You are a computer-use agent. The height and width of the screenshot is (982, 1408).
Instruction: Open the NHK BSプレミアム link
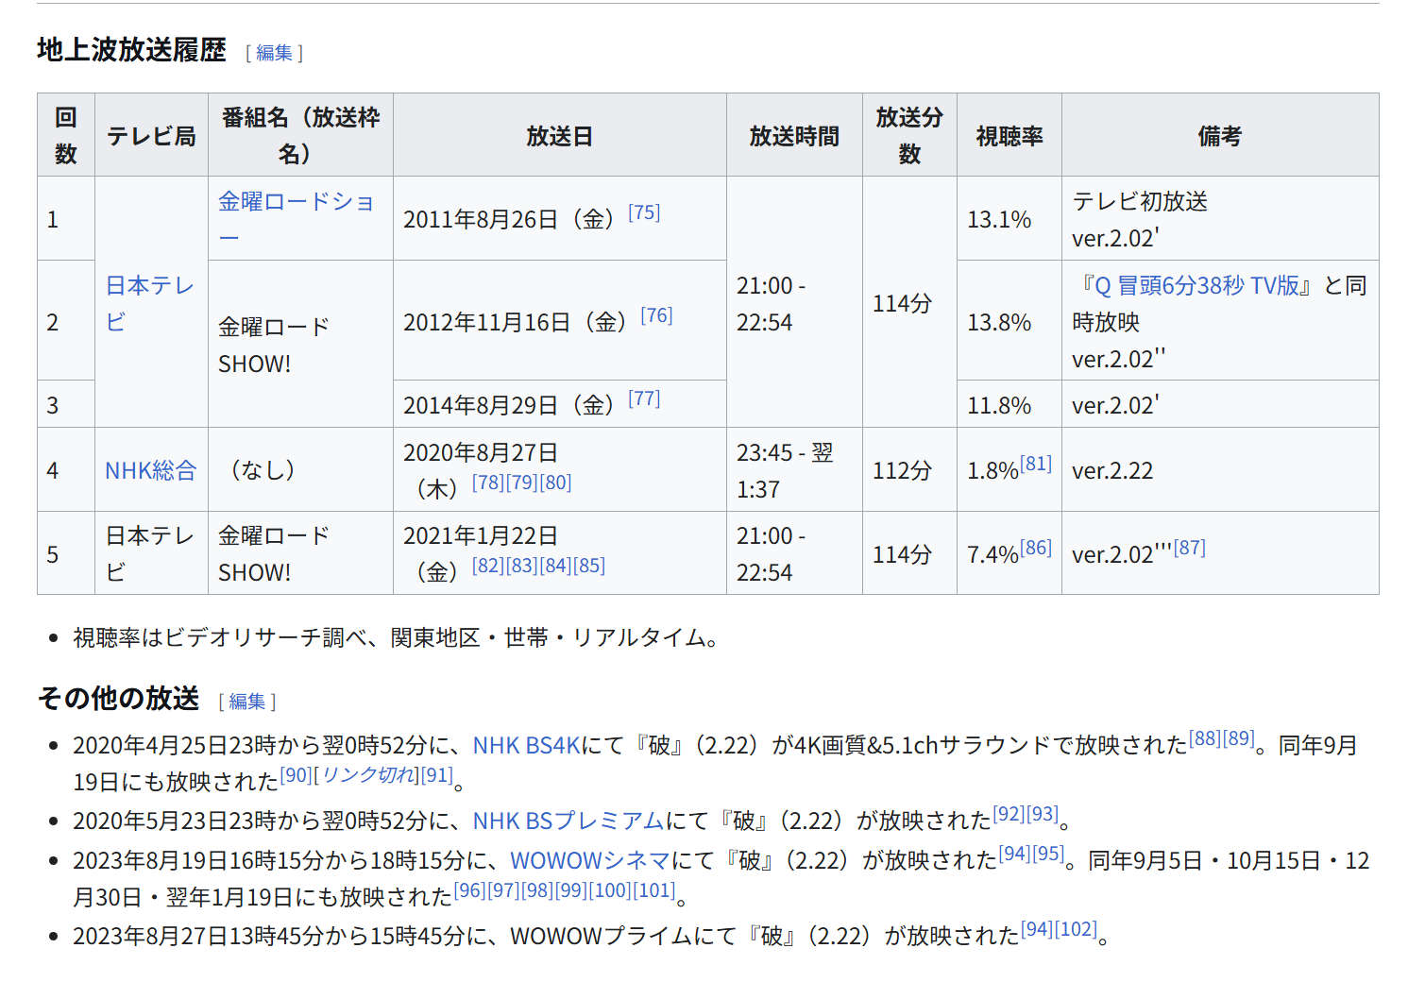pos(568,821)
